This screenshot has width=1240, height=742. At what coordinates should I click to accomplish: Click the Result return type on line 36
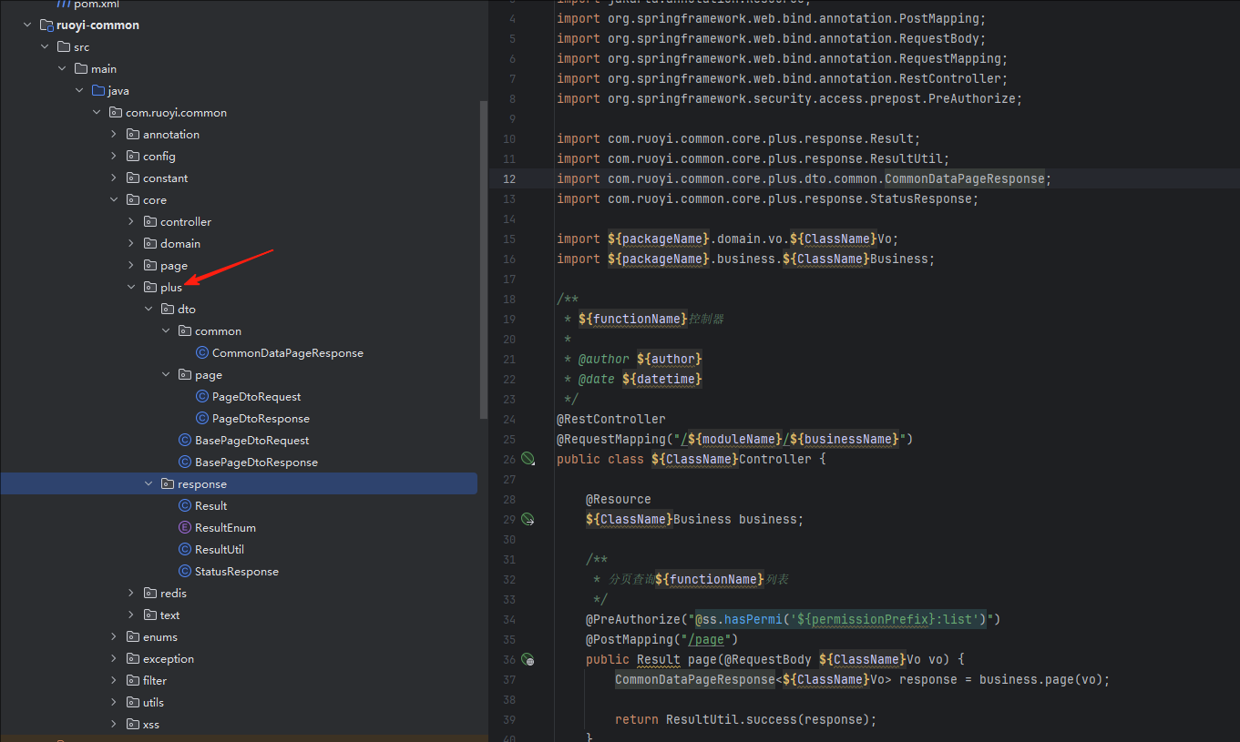pos(658,659)
